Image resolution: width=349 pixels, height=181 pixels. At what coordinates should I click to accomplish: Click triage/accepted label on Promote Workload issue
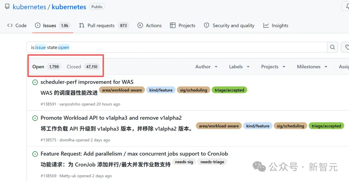[326, 126]
